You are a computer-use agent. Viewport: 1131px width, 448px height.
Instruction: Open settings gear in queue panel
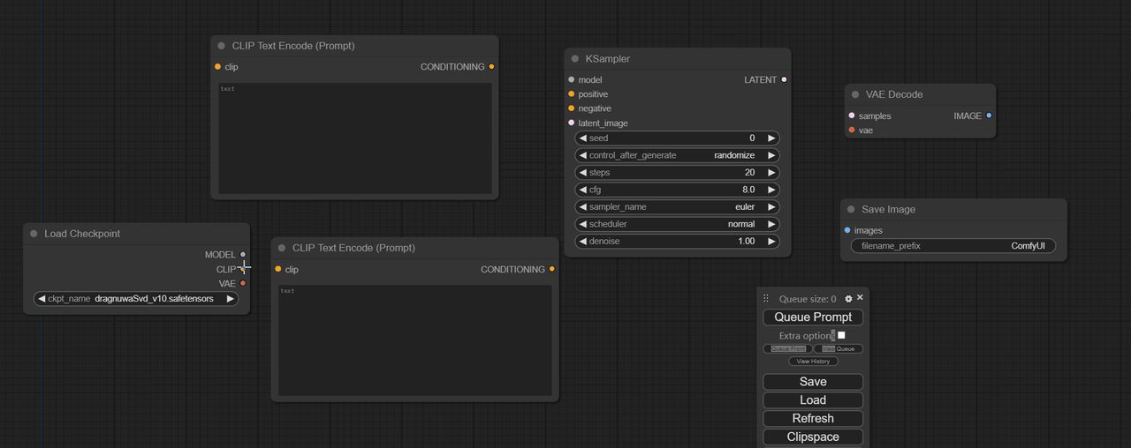click(848, 299)
